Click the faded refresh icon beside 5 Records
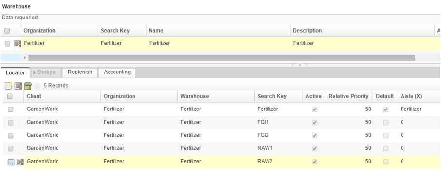 click(x=38, y=86)
